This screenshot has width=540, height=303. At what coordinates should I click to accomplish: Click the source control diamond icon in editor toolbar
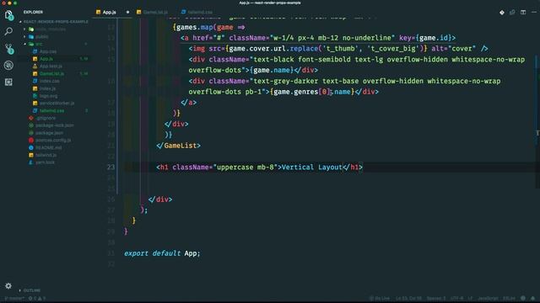(x=502, y=13)
